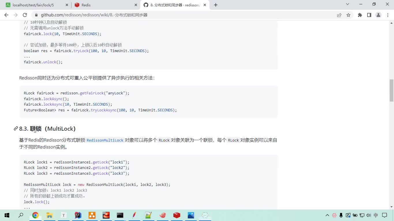Click the scrollbar down arrow
394x221 pixels.
(x=391, y=207)
